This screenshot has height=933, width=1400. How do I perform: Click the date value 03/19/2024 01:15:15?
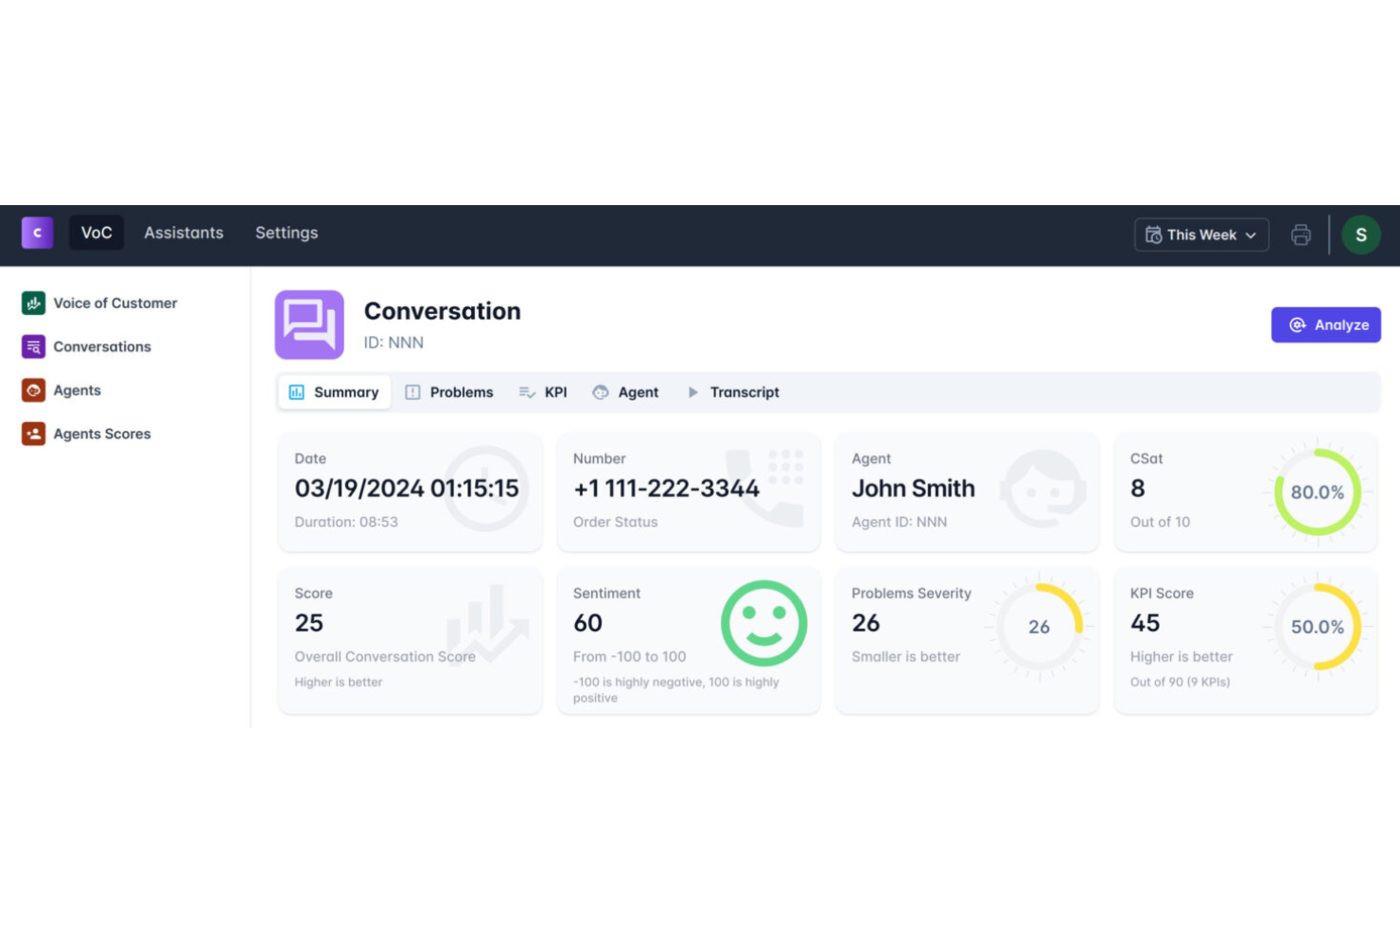point(407,488)
